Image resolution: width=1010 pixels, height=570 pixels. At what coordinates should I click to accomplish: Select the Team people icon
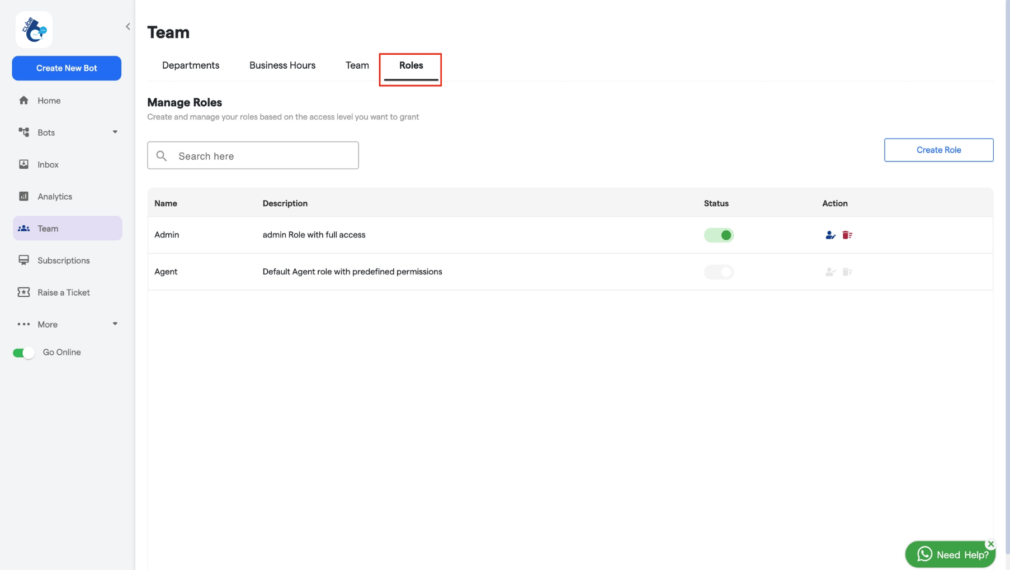tap(23, 229)
